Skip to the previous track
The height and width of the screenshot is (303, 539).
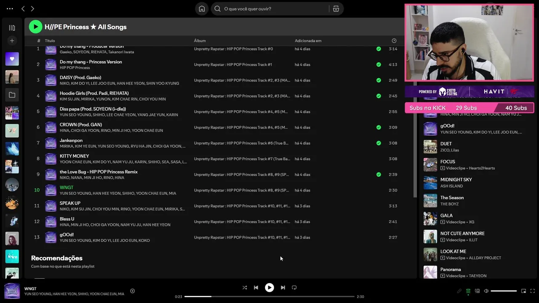coord(256,287)
